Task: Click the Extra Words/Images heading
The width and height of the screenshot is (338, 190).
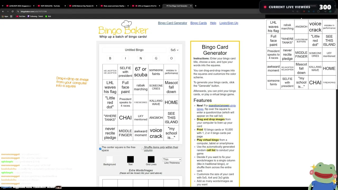Action: tap(141, 170)
